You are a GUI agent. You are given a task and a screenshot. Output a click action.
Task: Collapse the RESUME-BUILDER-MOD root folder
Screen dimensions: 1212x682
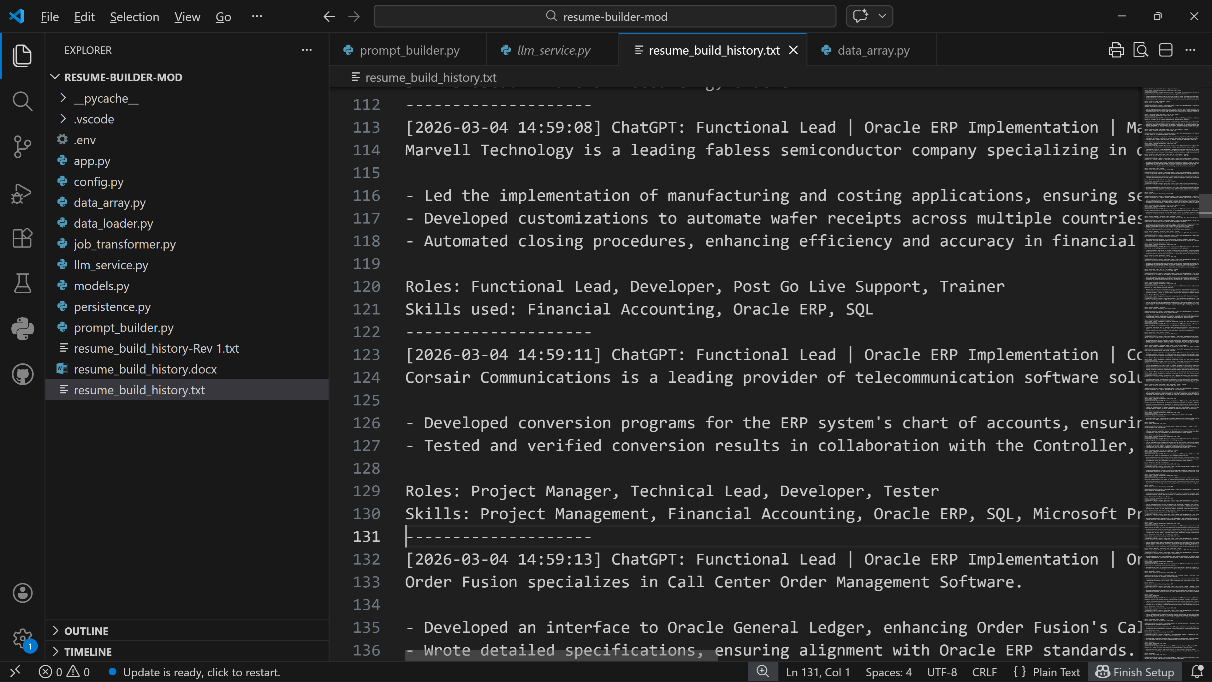tap(123, 77)
